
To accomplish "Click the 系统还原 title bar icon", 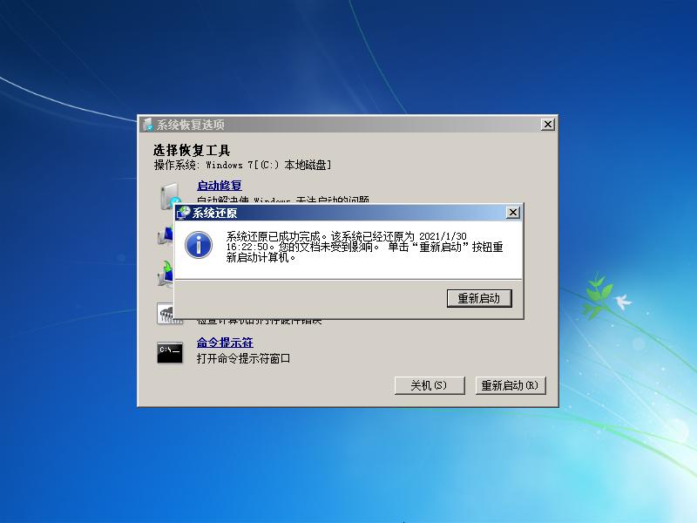I will coord(184,213).
